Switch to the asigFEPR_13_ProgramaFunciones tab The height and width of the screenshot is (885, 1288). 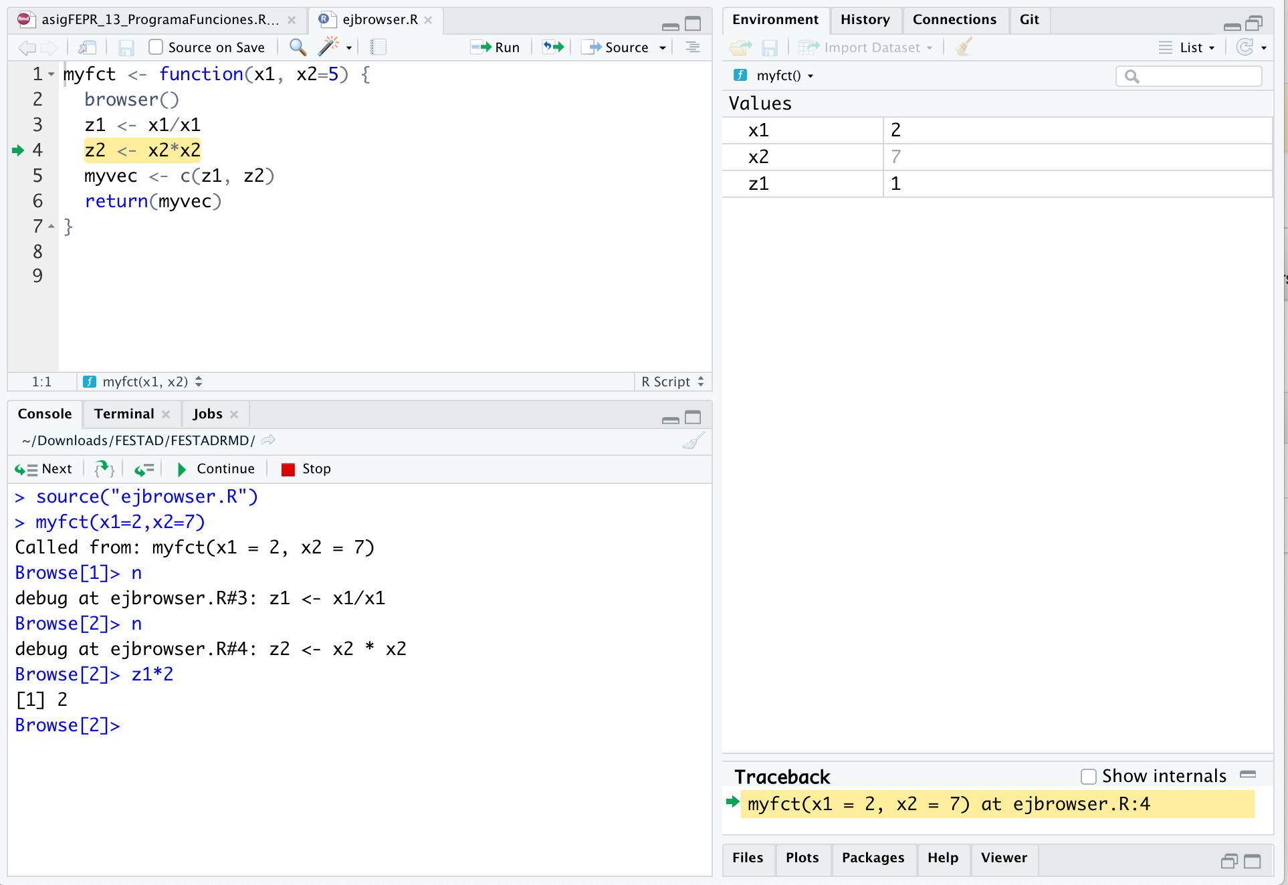tap(159, 19)
